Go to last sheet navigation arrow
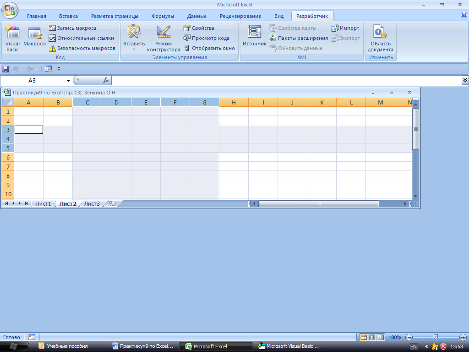The width and height of the screenshot is (469, 352). click(x=27, y=203)
